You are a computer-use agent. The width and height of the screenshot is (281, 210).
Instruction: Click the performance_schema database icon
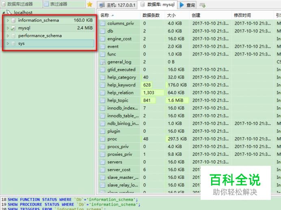[x=13, y=36]
